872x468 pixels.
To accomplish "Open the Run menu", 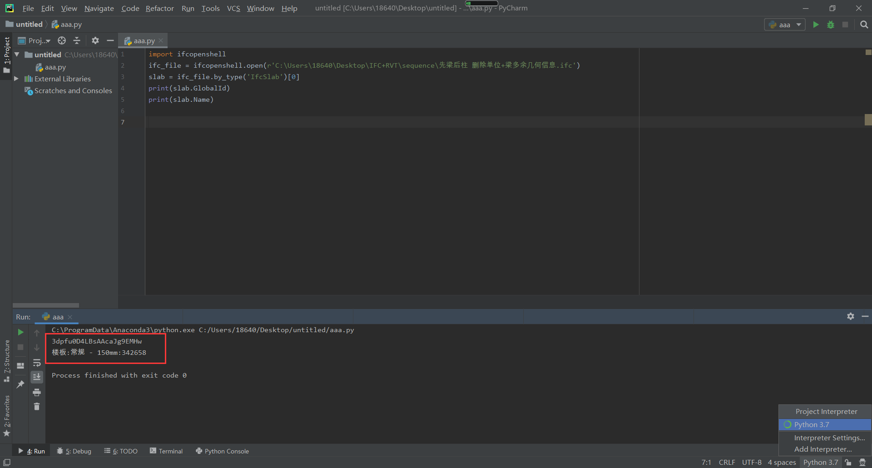I will (188, 8).
